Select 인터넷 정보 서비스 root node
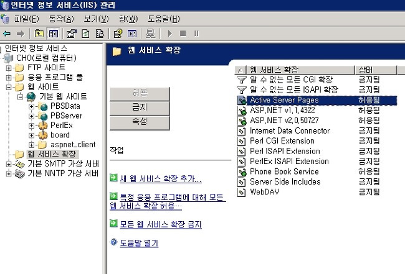Image resolution: width=405 pixels, height=274 pixels. coord(36,48)
